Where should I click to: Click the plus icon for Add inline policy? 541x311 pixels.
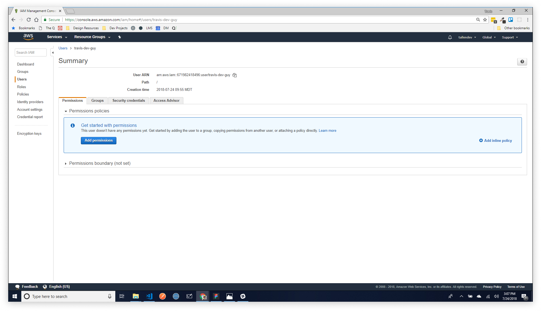coord(481,140)
